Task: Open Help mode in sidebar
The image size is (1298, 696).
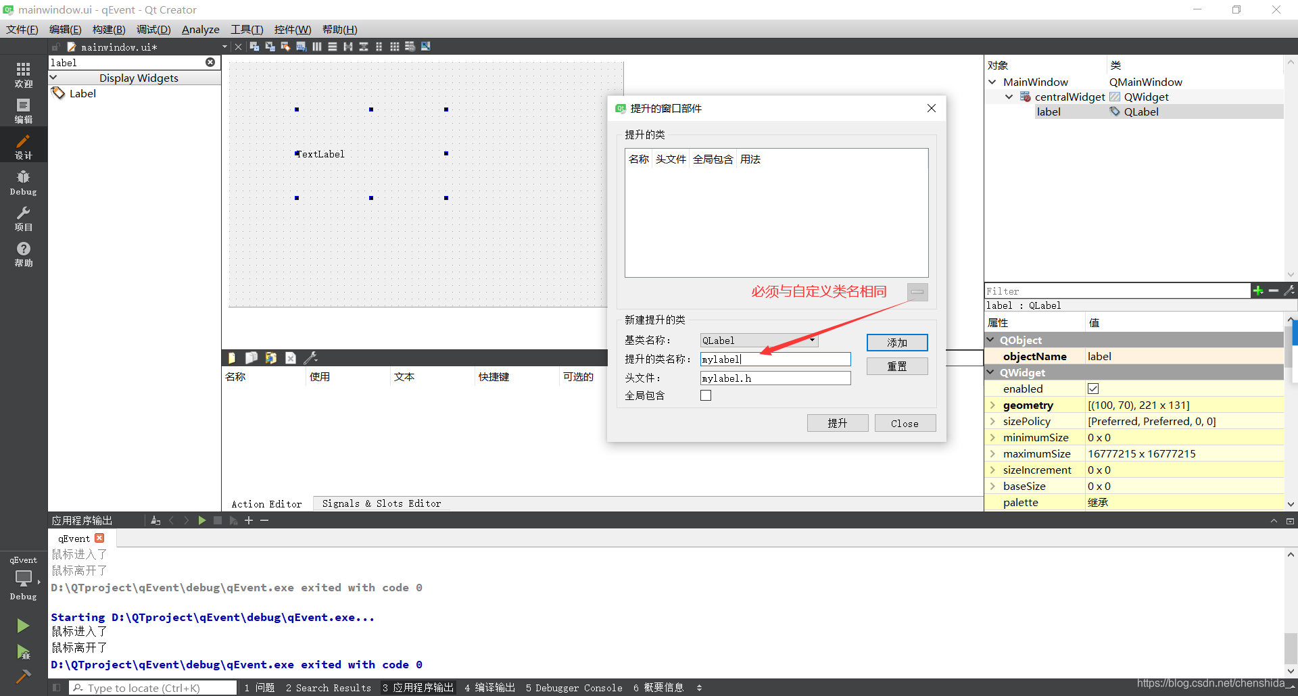Action: pos(24,254)
